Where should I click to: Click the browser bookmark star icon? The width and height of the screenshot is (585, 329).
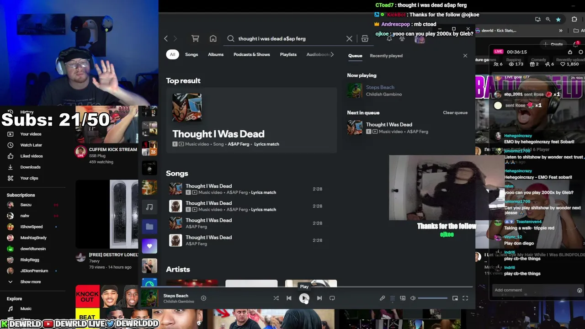(x=558, y=19)
